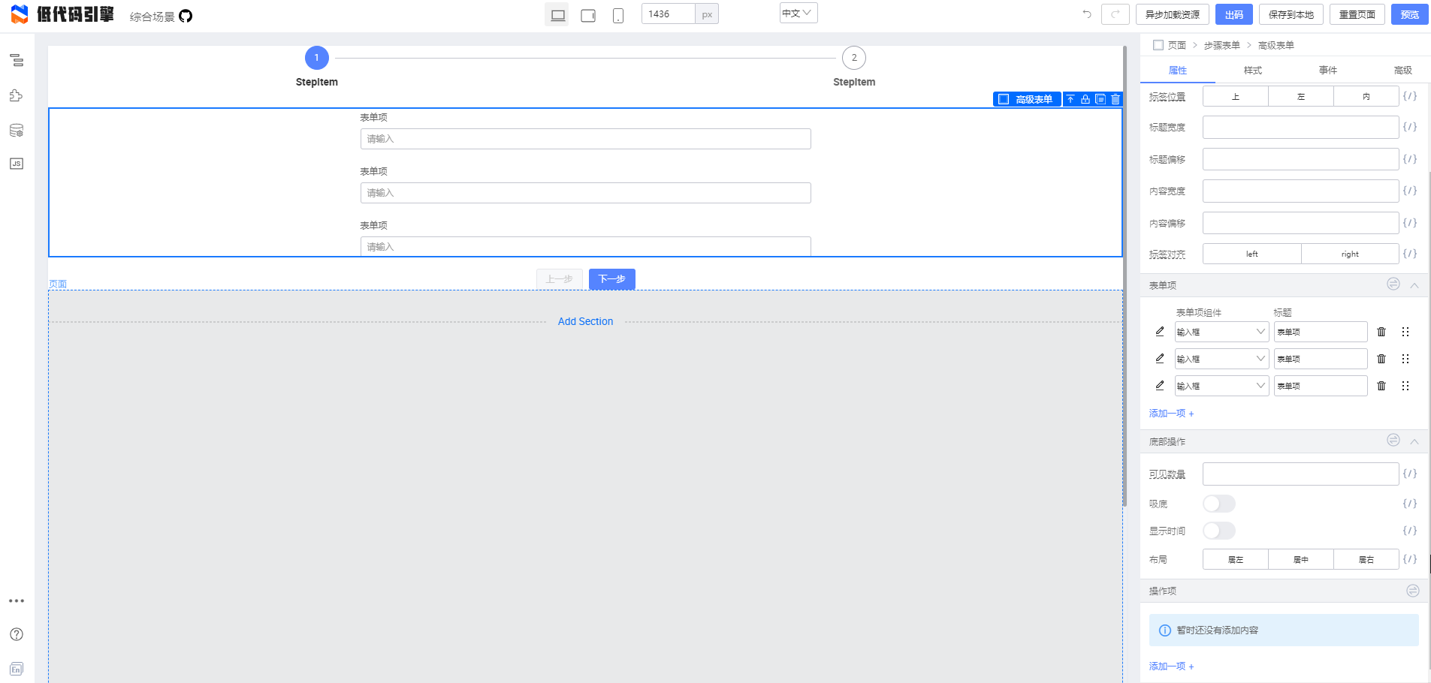Open the outline tree panel in sidebar
This screenshot has height=683, width=1431.
point(17,61)
